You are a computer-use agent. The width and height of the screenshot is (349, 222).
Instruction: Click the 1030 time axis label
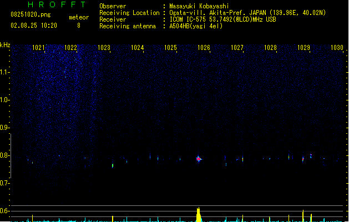(x=337, y=47)
